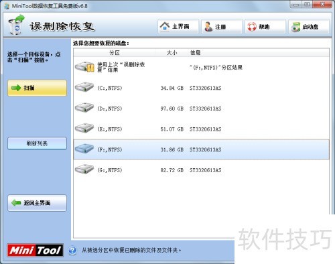
Task: Click the 主界面 home button
Action: click(x=178, y=27)
